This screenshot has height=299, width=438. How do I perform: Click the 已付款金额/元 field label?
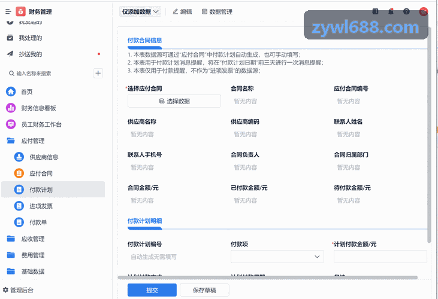249,188
